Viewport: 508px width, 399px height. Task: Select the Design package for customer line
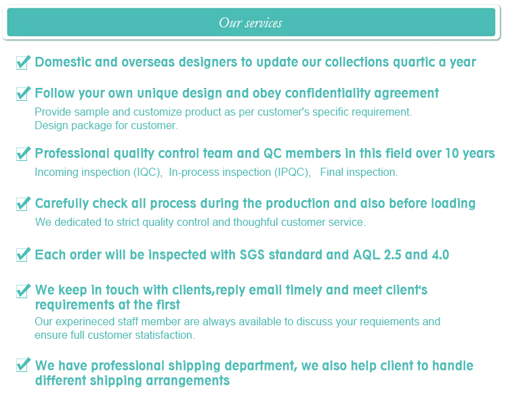(x=106, y=126)
